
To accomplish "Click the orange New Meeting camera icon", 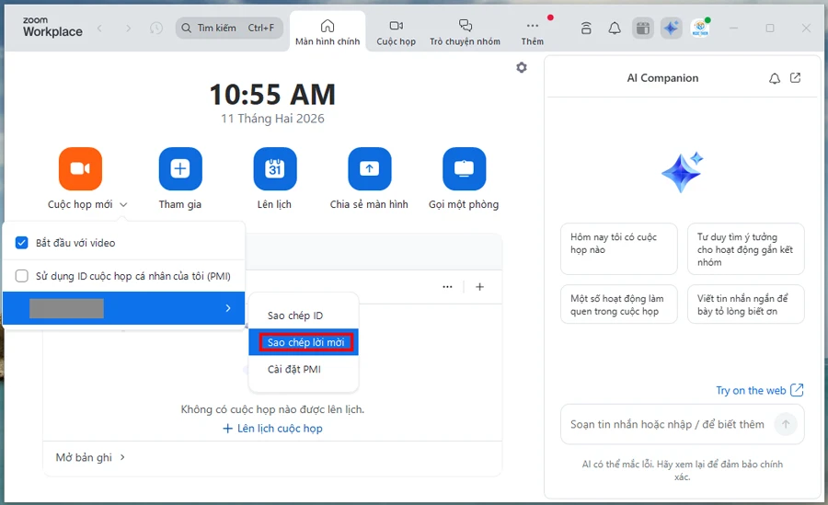I will coord(80,168).
